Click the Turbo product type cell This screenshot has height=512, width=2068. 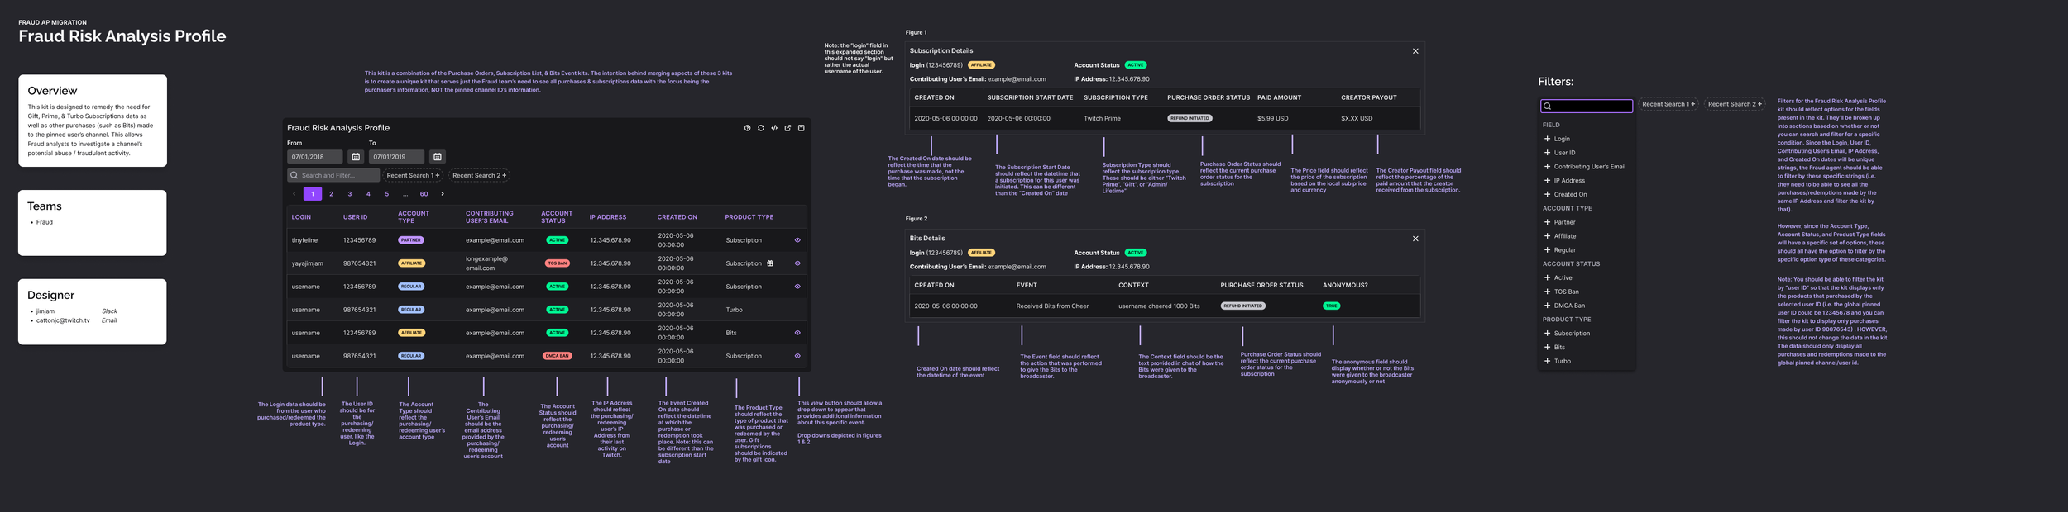coord(735,310)
